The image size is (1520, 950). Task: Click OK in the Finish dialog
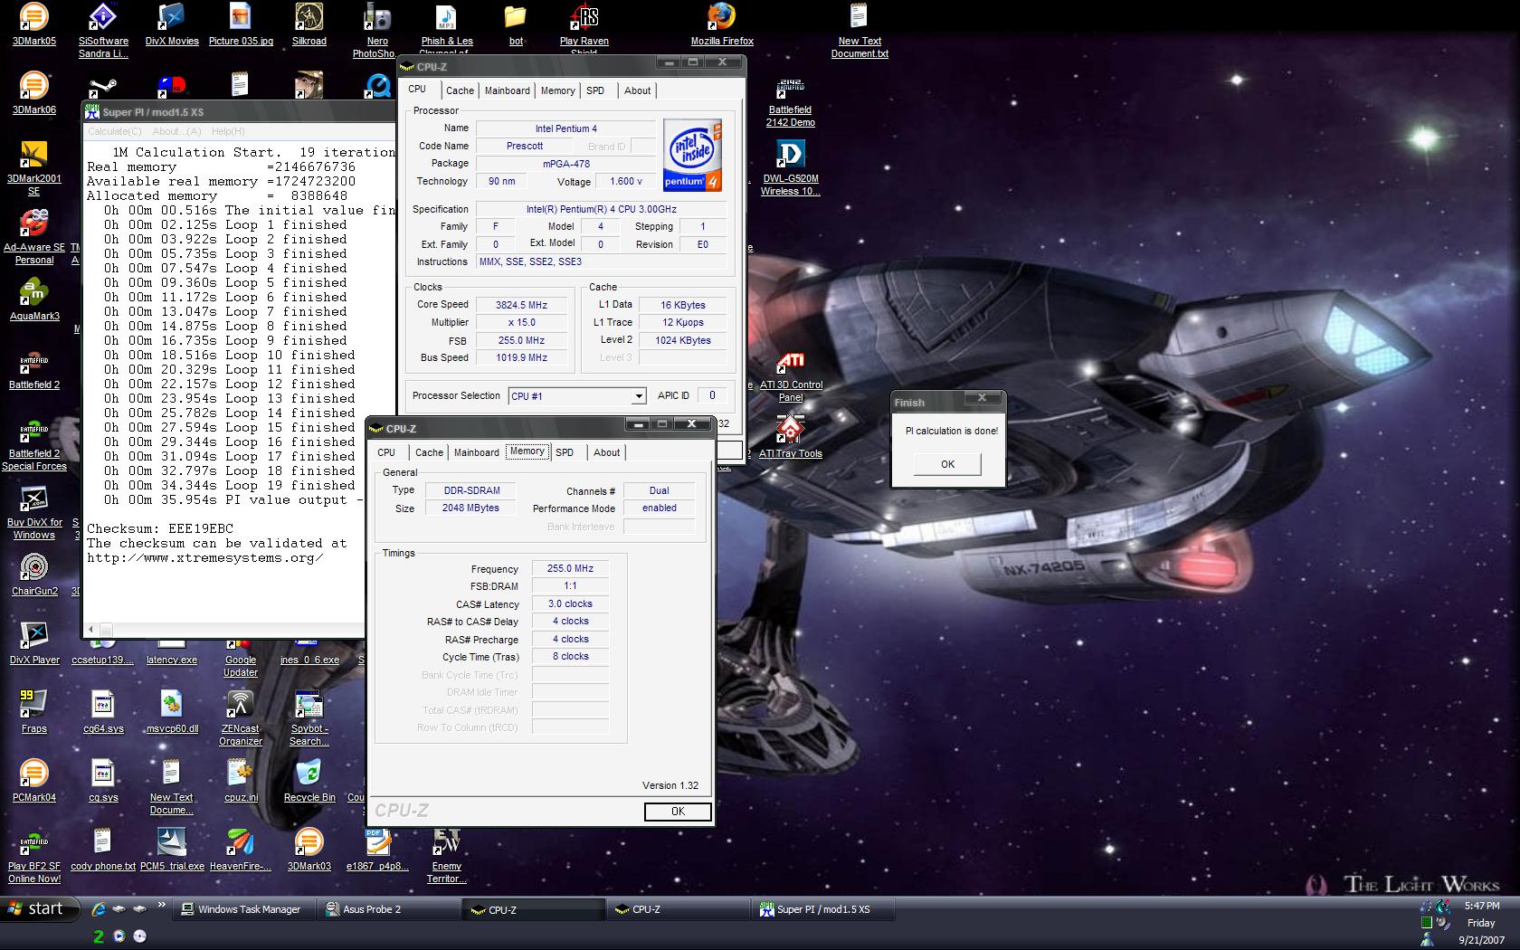[947, 464]
